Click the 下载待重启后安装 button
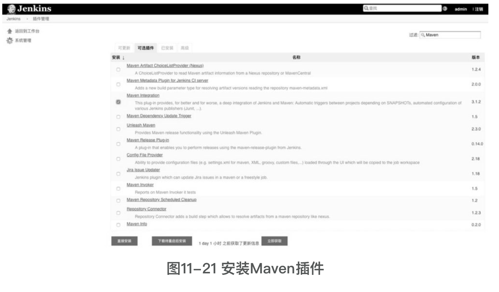 [x=172, y=241]
